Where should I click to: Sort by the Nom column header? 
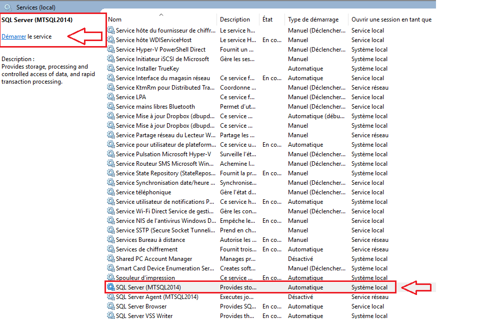click(x=115, y=20)
